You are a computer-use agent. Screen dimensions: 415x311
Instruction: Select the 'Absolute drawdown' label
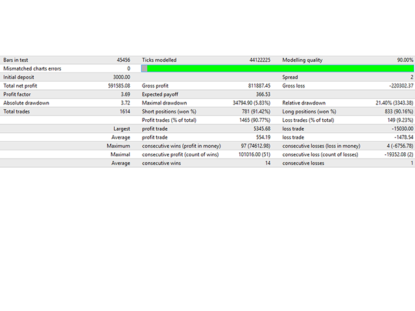coord(26,103)
